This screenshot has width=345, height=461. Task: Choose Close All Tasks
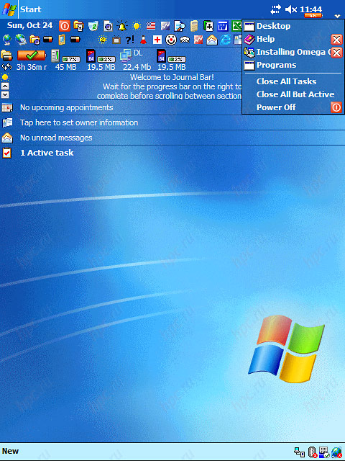pyautogui.click(x=286, y=81)
